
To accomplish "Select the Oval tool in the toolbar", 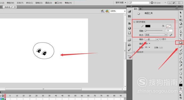I will (x=181, y=43).
